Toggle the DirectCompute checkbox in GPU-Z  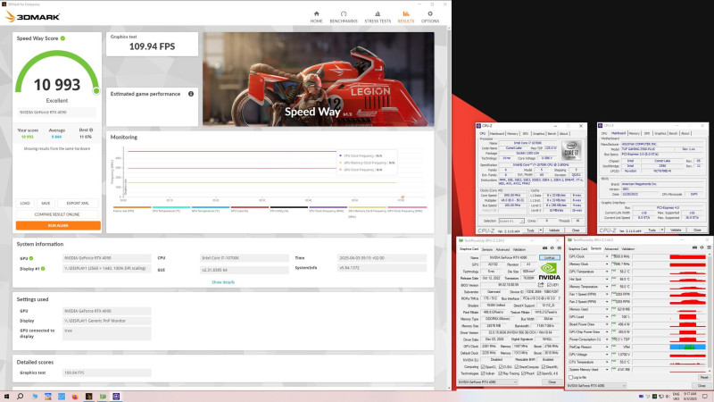517,367
